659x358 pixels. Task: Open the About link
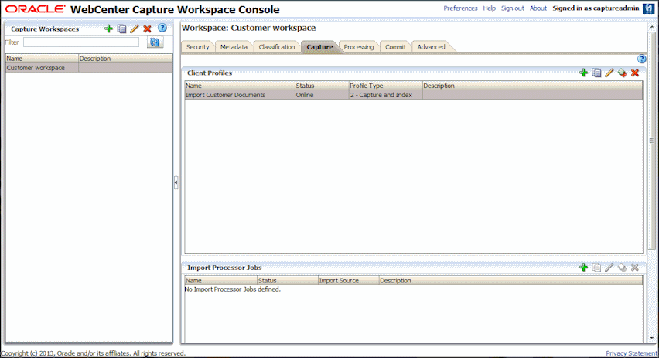pyautogui.click(x=538, y=8)
